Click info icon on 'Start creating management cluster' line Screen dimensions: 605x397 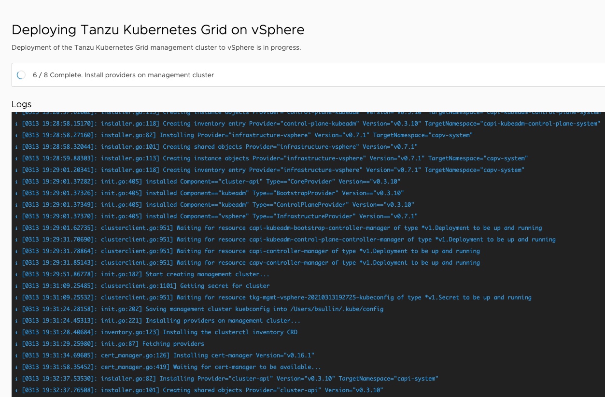point(16,274)
